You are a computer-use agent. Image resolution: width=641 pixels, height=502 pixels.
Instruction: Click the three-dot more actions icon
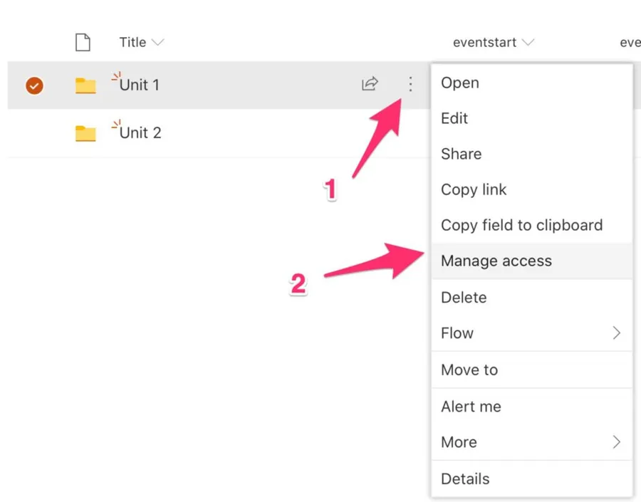[x=410, y=85]
